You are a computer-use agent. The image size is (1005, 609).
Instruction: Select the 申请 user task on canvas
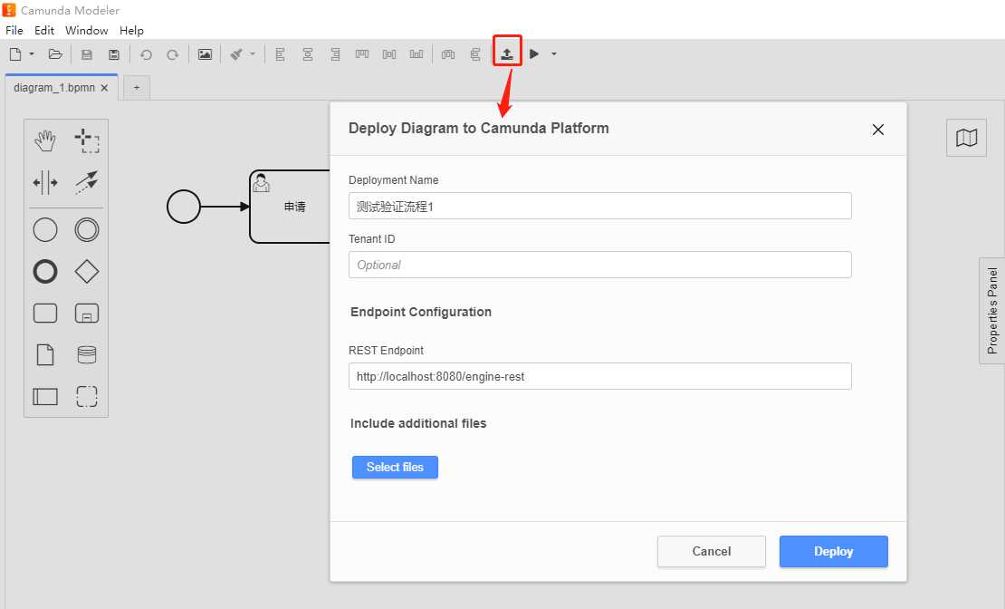pos(290,207)
